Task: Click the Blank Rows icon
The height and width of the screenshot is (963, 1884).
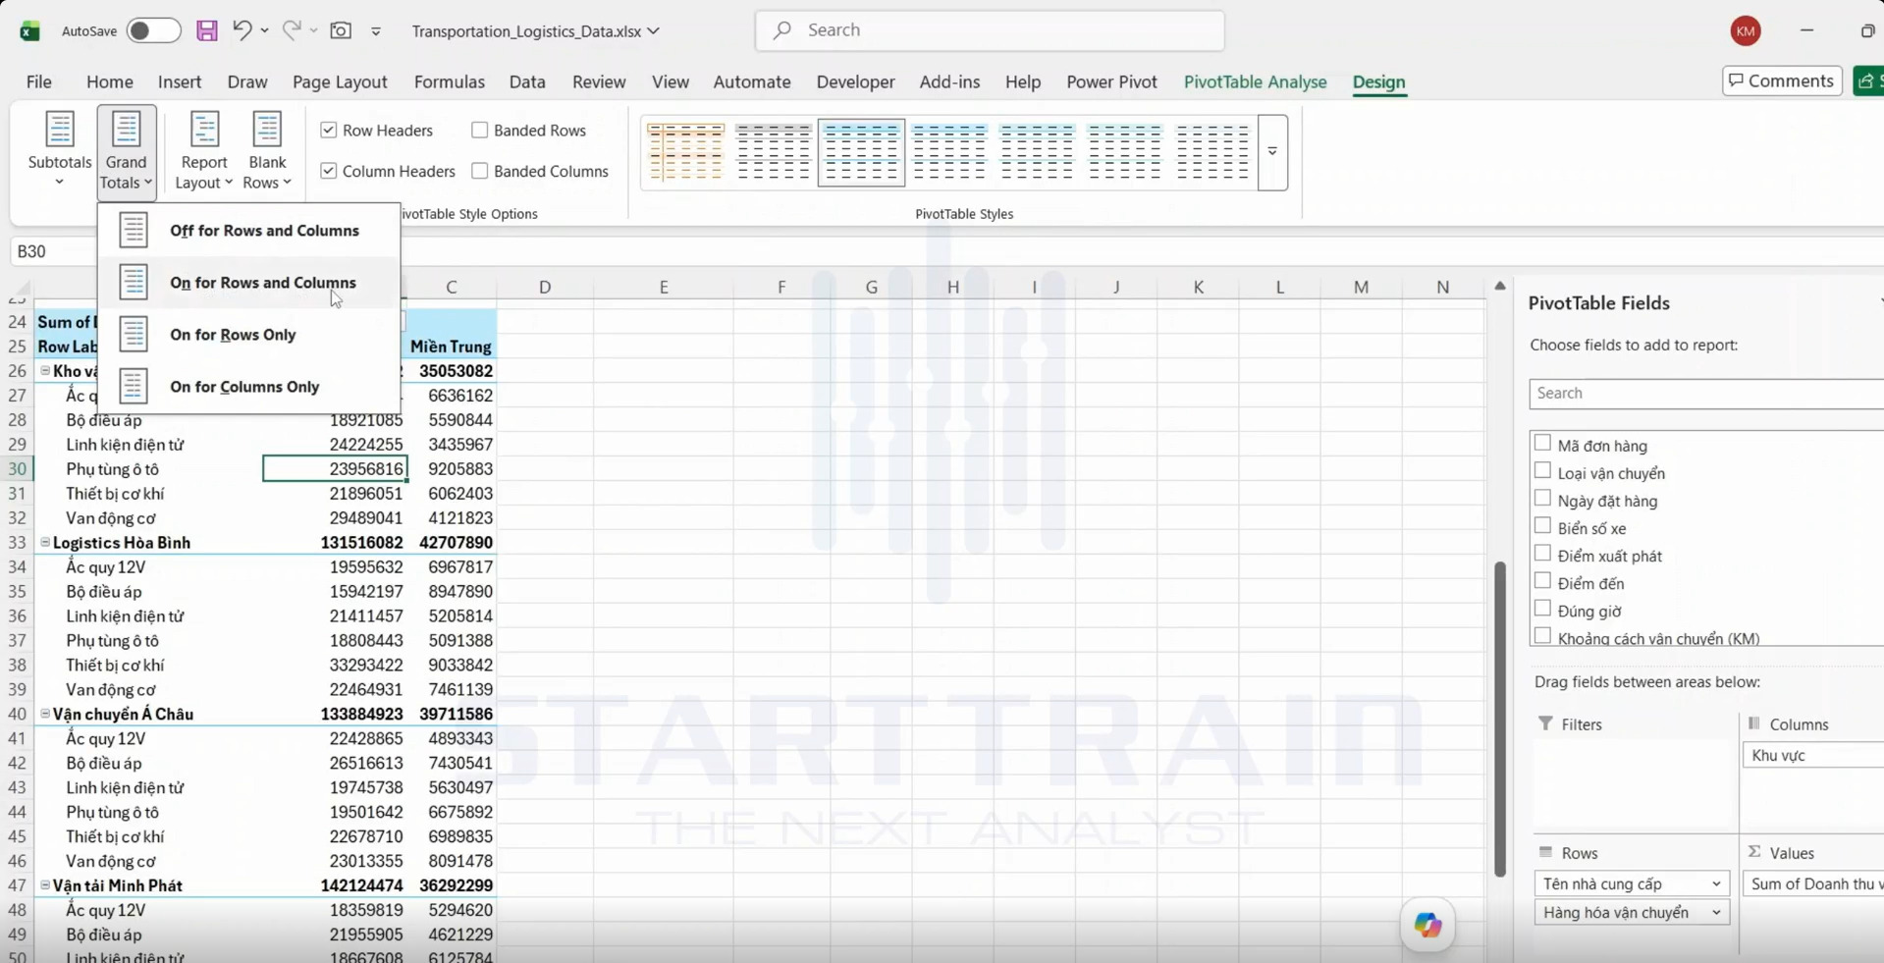Action: [267, 129]
